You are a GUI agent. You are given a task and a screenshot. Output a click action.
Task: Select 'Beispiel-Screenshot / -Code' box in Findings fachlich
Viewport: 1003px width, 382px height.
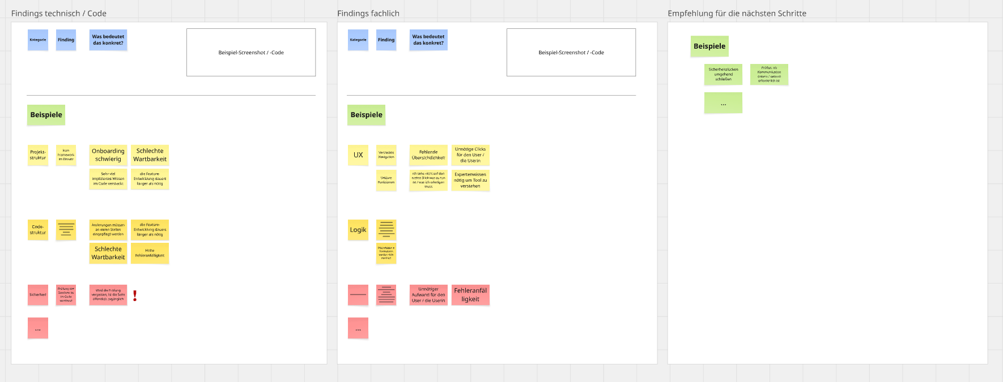[571, 53]
